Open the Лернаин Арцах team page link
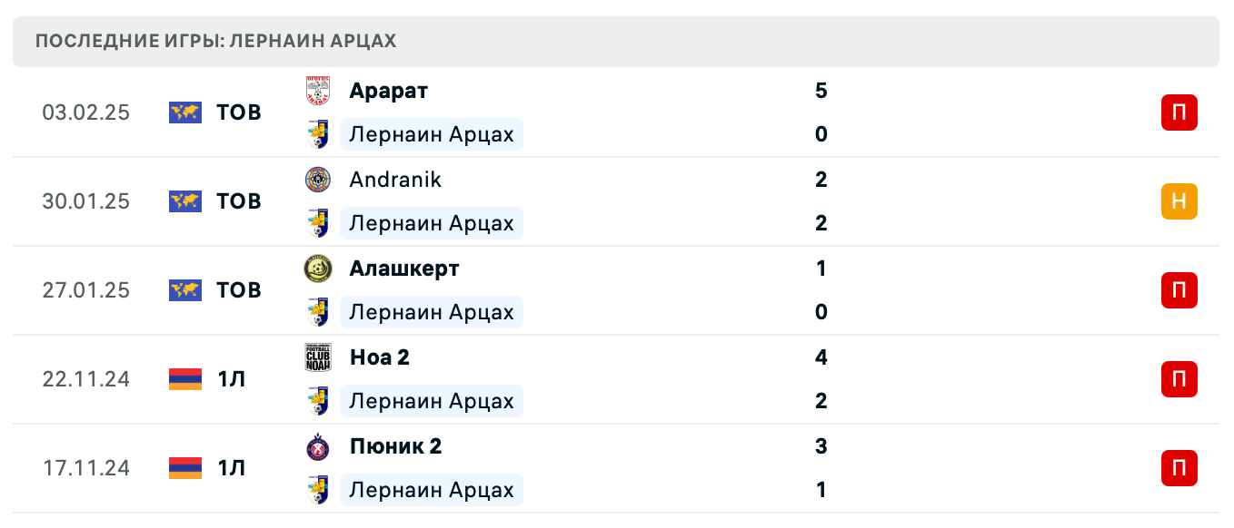 tap(432, 134)
